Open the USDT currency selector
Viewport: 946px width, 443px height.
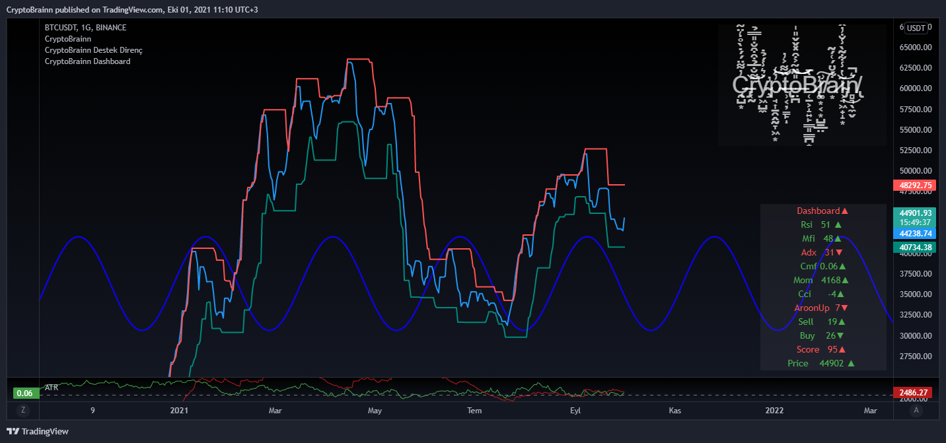coord(916,28)
